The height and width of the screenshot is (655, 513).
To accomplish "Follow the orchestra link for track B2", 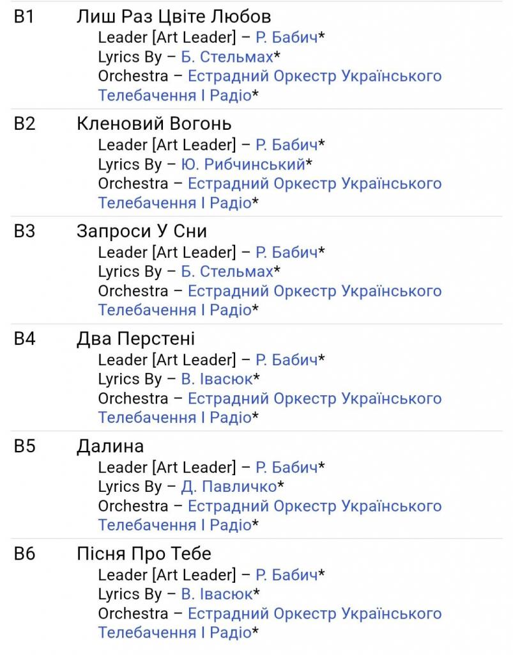I will point(314,184).
